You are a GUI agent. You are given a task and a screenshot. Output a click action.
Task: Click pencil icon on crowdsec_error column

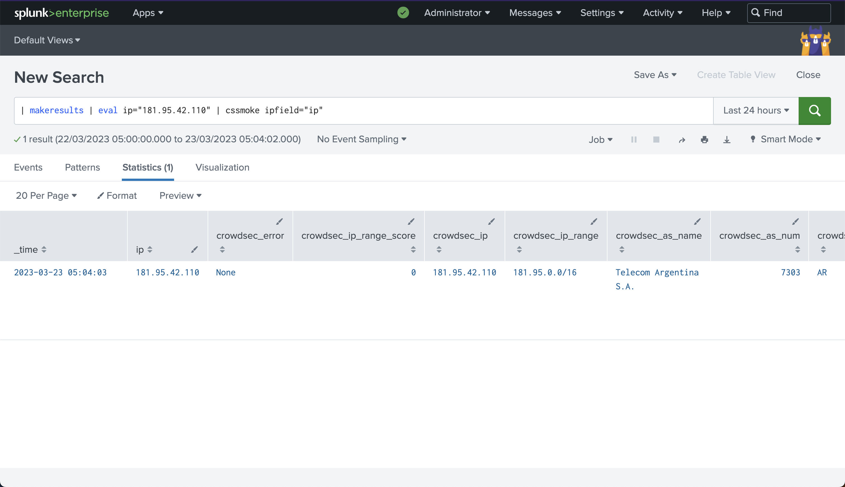click(279, 221)
